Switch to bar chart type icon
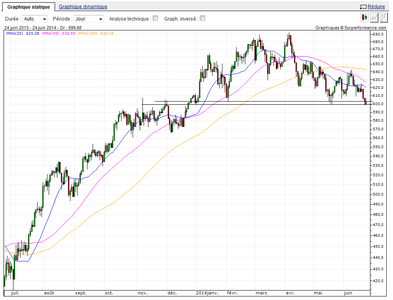 click(384, 17)
